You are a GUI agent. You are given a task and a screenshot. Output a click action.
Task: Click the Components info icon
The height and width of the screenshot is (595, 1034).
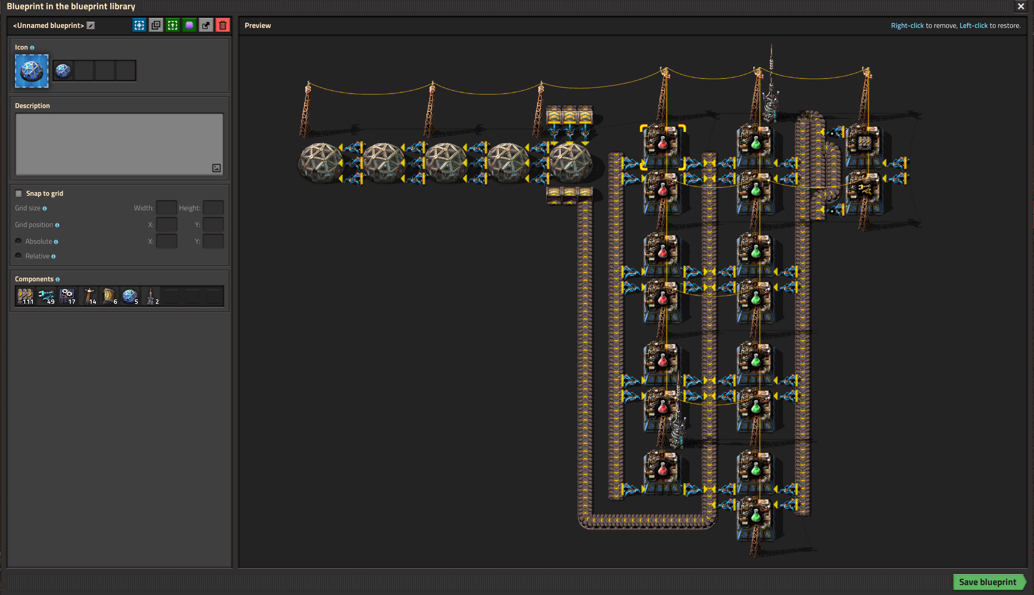pos(58,279)
